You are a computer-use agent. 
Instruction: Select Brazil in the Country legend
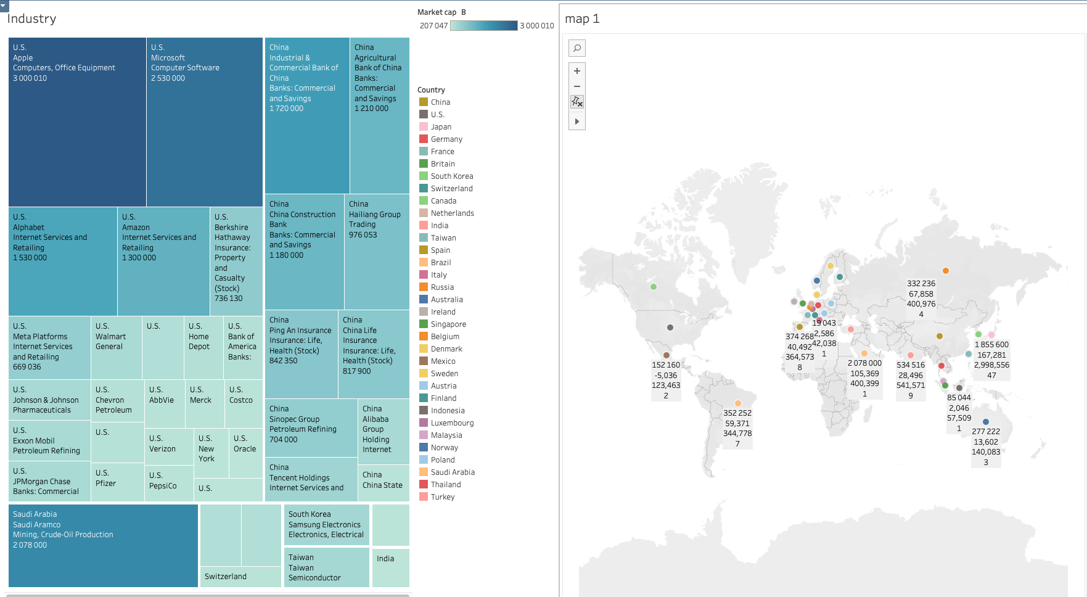pyautogui.click(x=441, y=263)
